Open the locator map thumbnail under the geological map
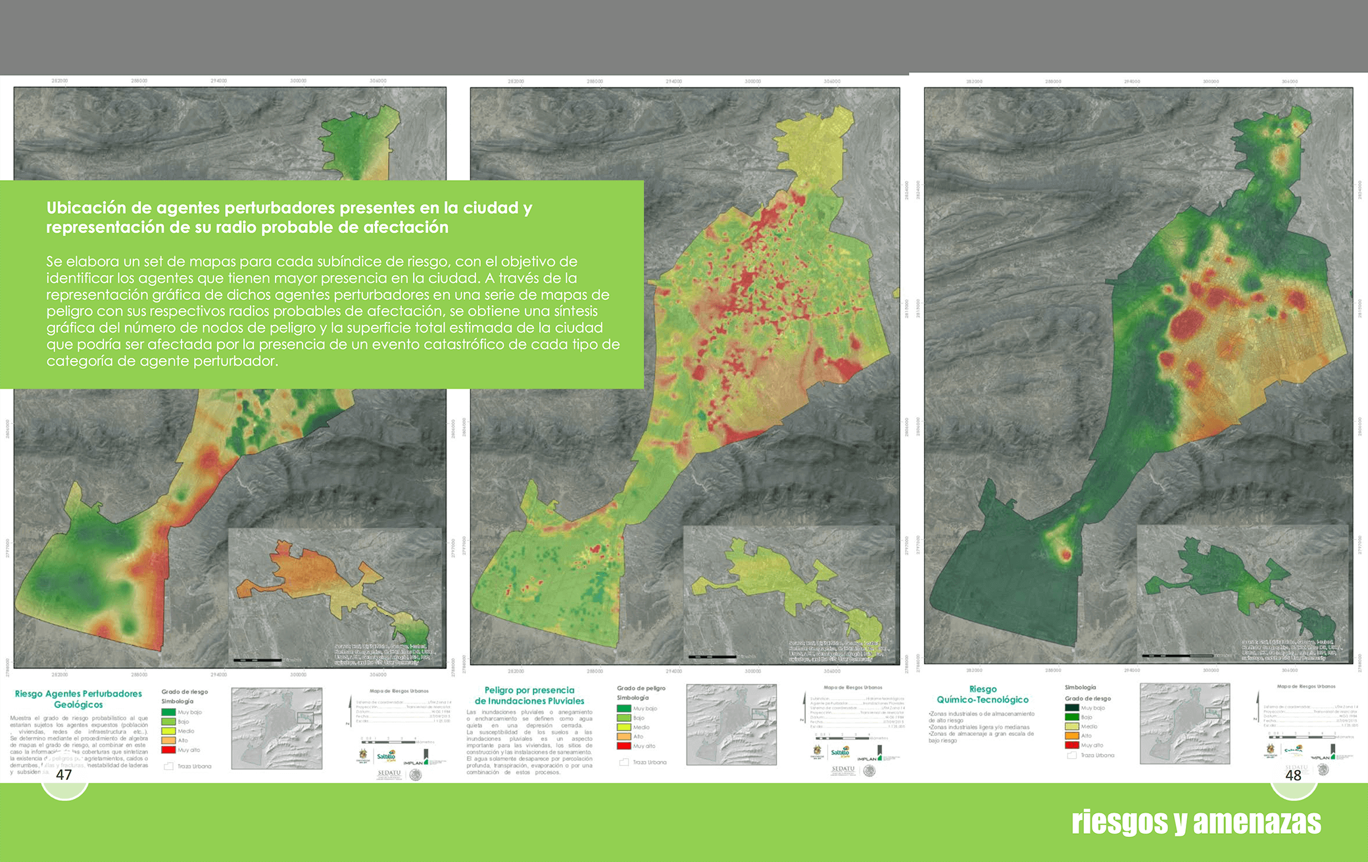The height and width of the screenshot is (862, 1368). 277,728
